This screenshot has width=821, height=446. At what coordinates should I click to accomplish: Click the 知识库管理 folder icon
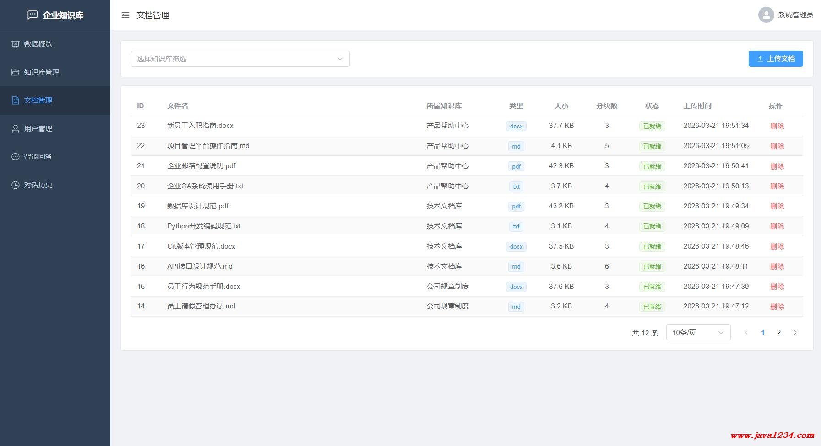16,72
